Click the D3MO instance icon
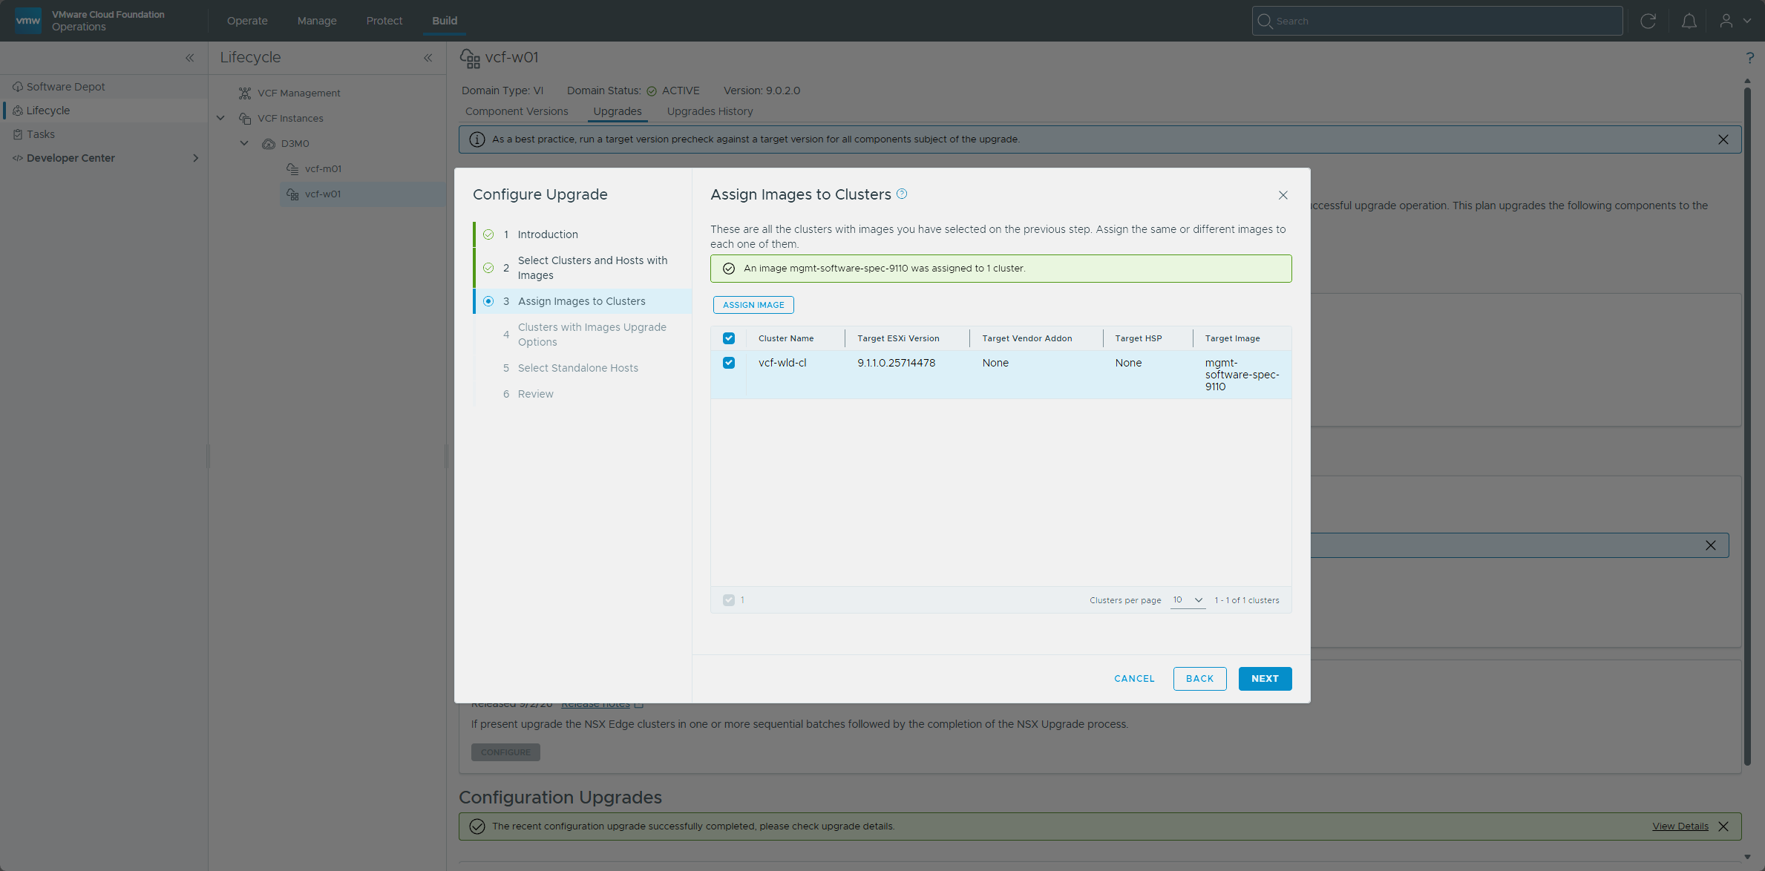 click(x=269, y=143)
